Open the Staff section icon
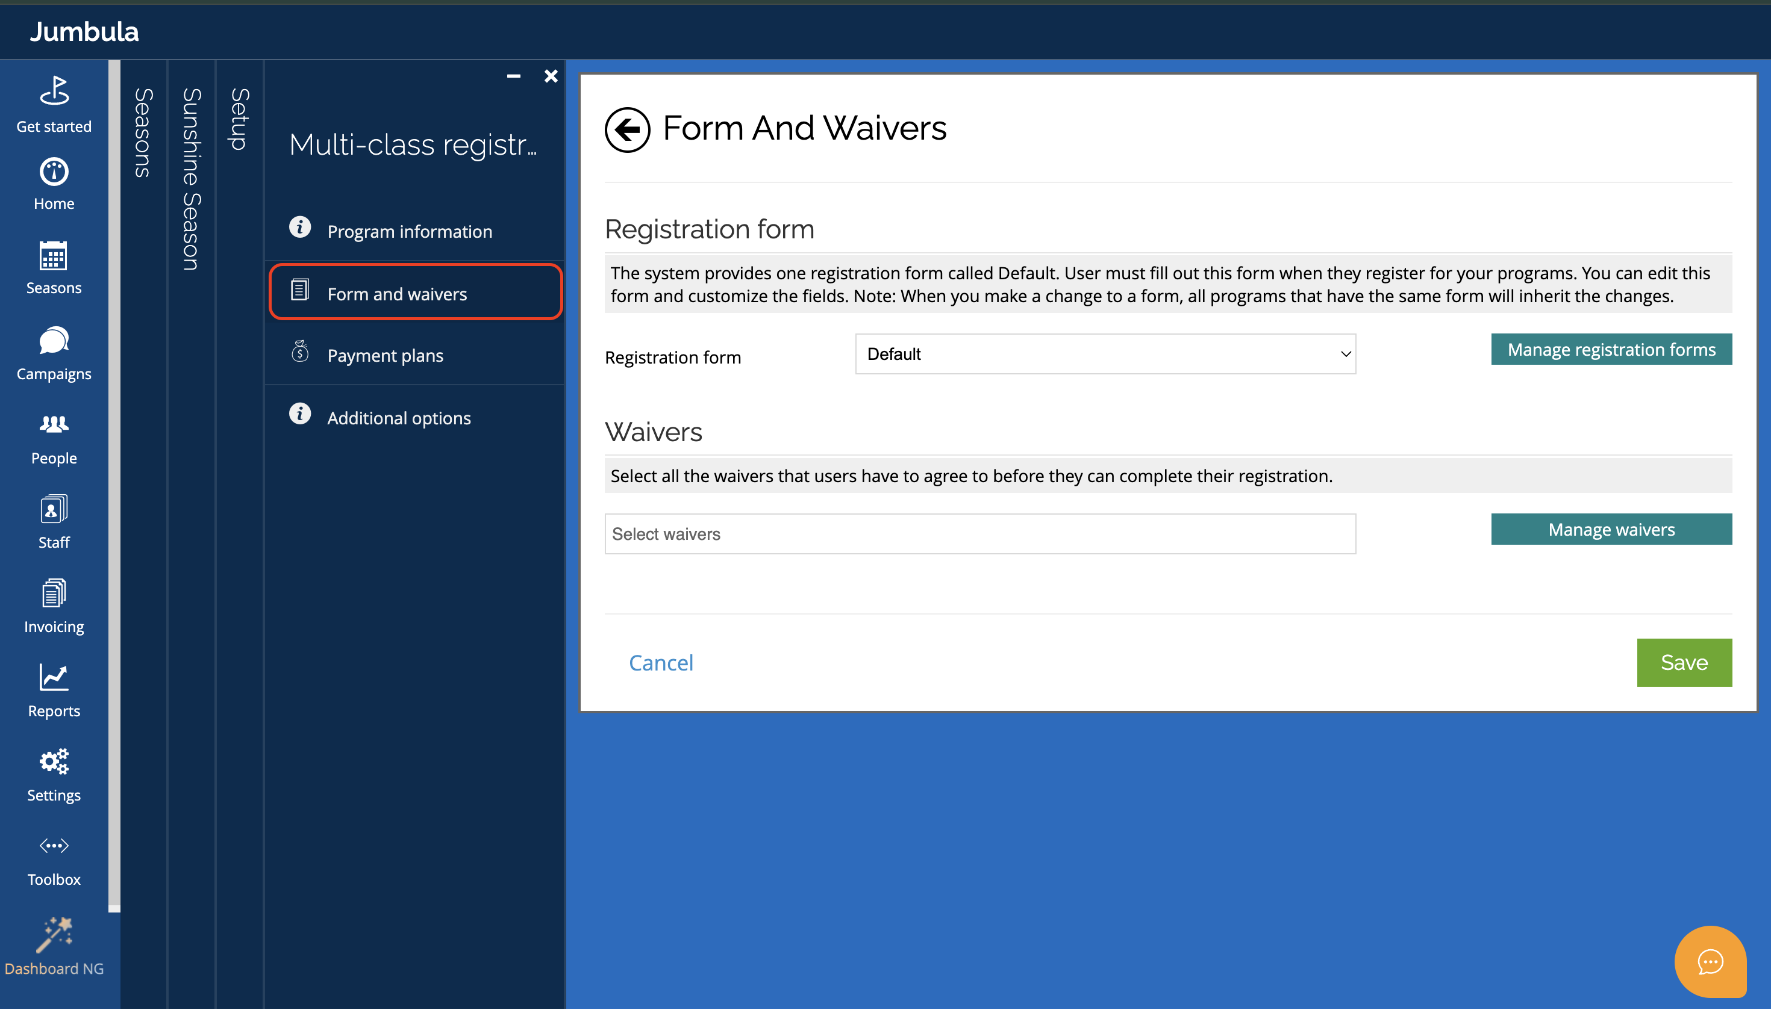The image size is (1771, 1010). click(54, 522)
